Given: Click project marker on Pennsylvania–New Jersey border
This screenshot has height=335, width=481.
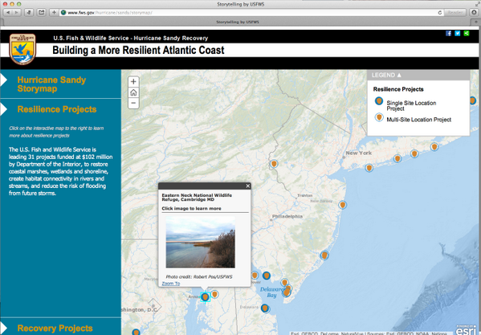Looking at the screenshot, I should [x=274, y=164].
